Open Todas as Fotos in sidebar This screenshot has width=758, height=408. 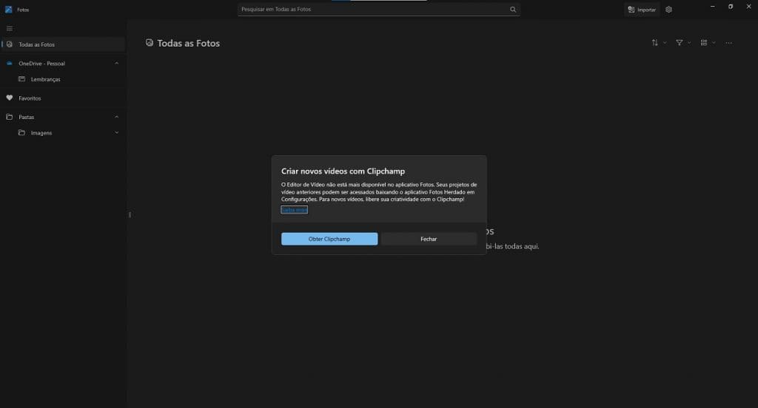click(x=63, y=44)
